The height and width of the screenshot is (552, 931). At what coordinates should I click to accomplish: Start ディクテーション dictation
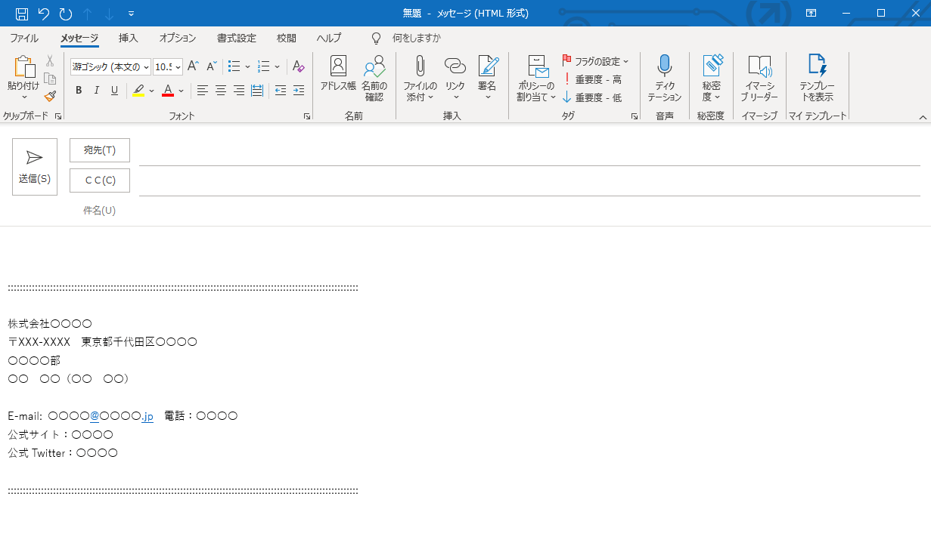pos(665,79)
